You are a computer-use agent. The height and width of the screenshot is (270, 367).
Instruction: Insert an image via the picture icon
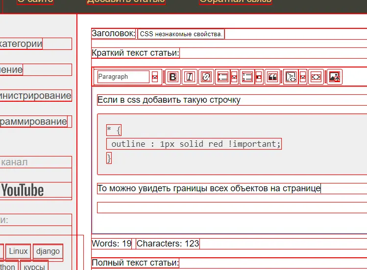click(335, 77)
